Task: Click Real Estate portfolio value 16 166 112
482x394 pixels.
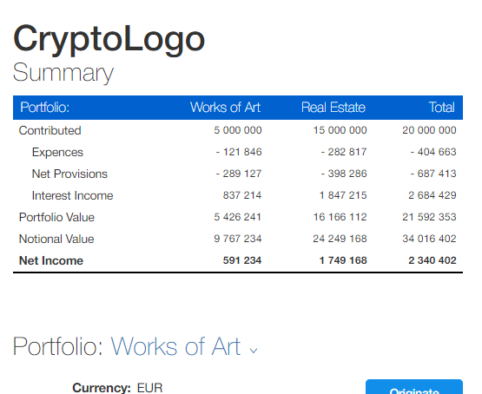Action: (x=340, y=217)
